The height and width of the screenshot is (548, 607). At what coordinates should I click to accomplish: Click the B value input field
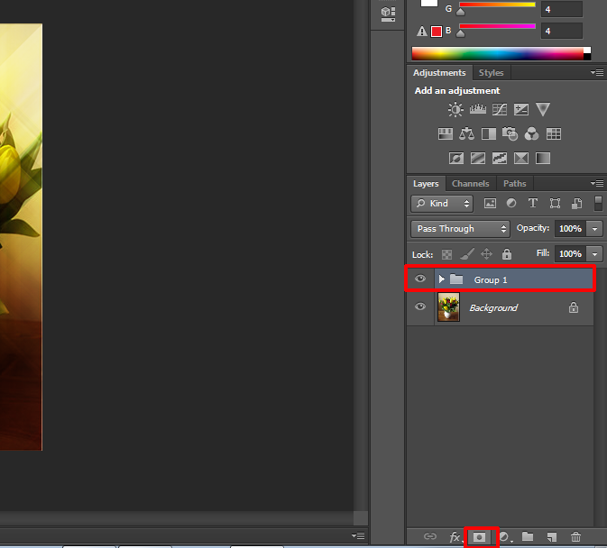[x=562, y=31]
